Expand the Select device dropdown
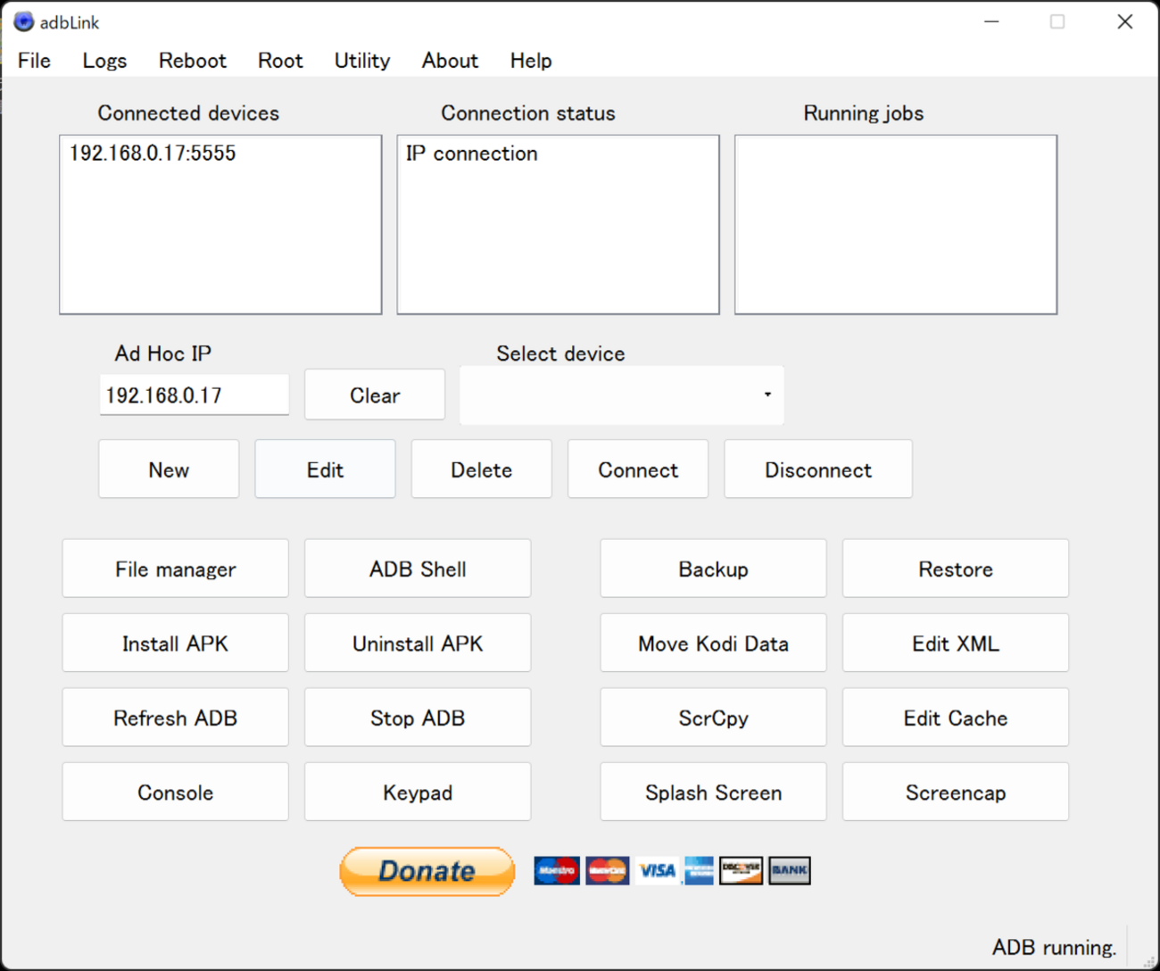Screen dimensions: 1160x971 pyautogui.click(x=766, y=394)
